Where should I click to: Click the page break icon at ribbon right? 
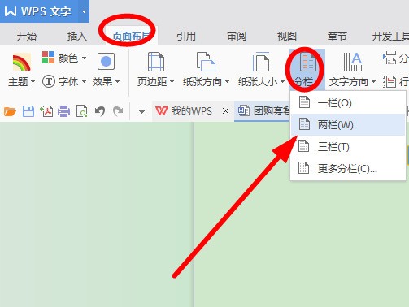point(389,58)
